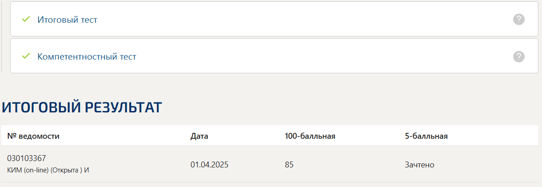Click the vertical line left of test cards
The image size is (542, 187).
pos(2,36)
